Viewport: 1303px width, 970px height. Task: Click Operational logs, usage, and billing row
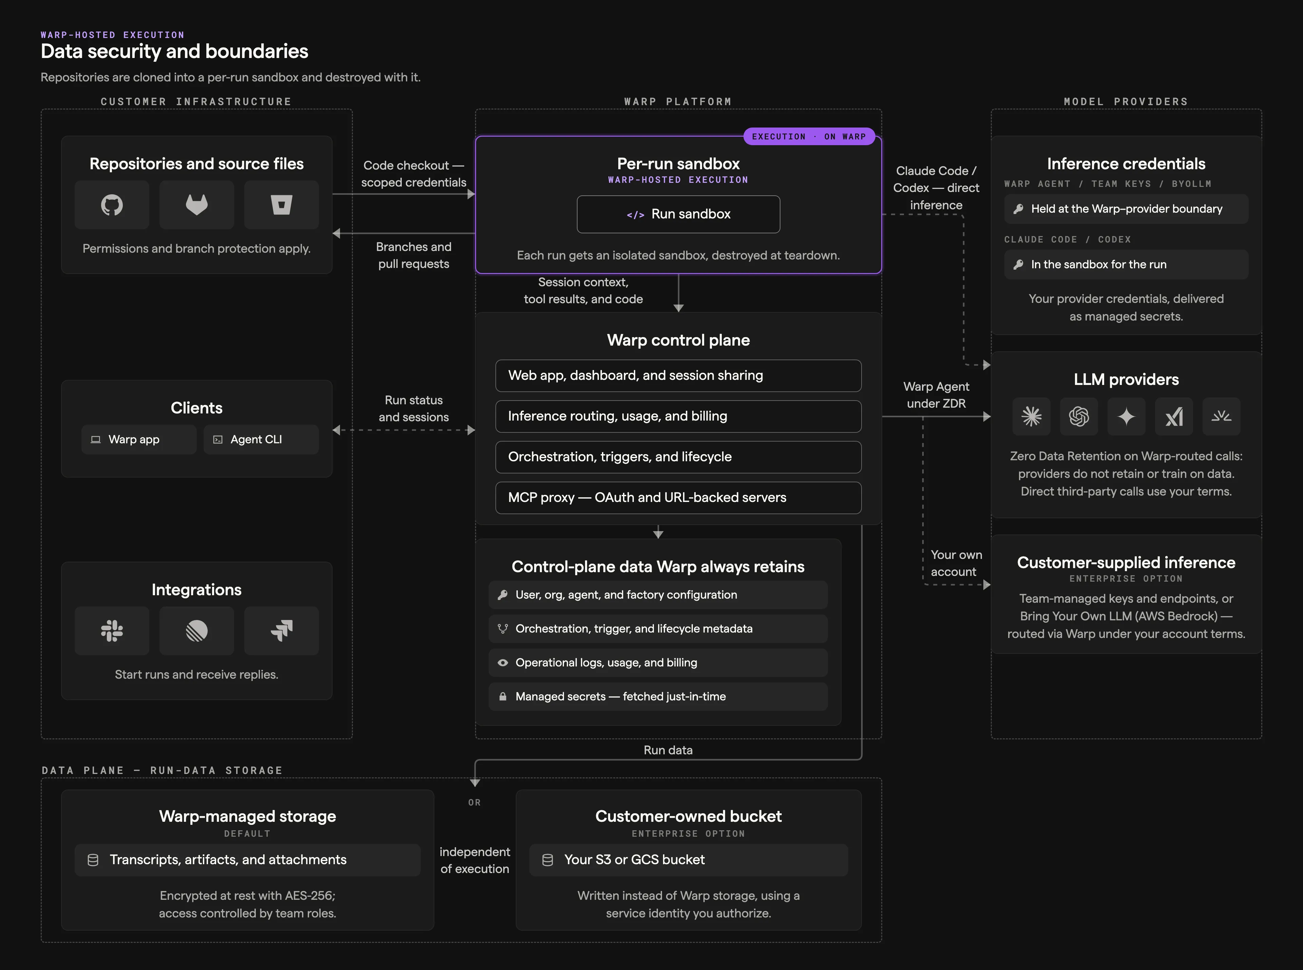tap(658, 663)
